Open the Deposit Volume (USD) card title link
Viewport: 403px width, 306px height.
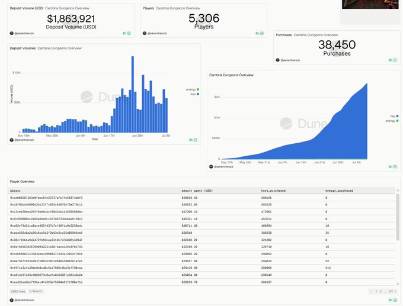[x=27, y=8]
